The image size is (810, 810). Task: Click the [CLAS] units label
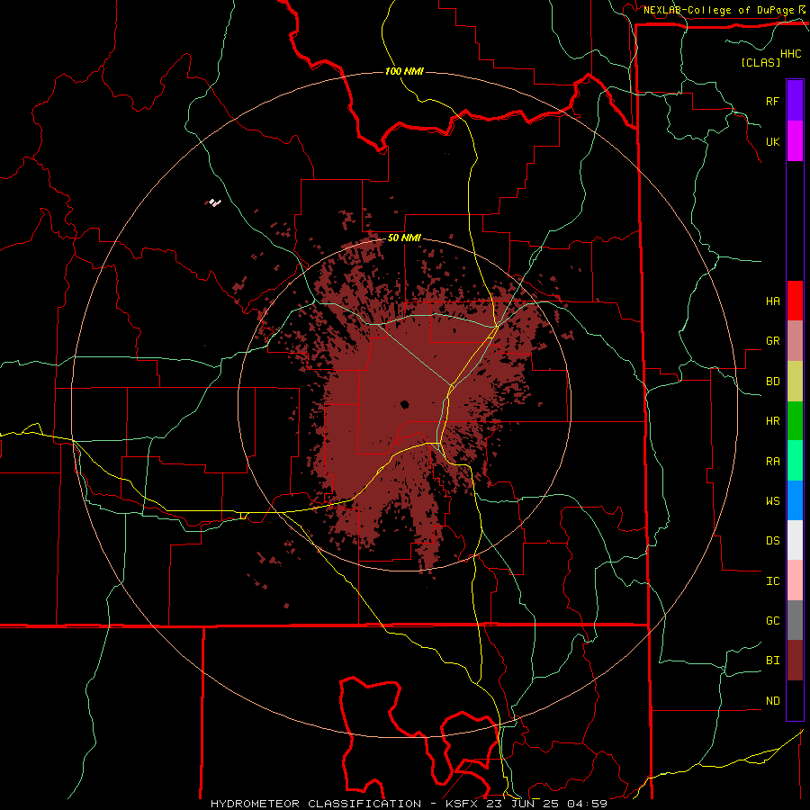[x=760, y=62]
